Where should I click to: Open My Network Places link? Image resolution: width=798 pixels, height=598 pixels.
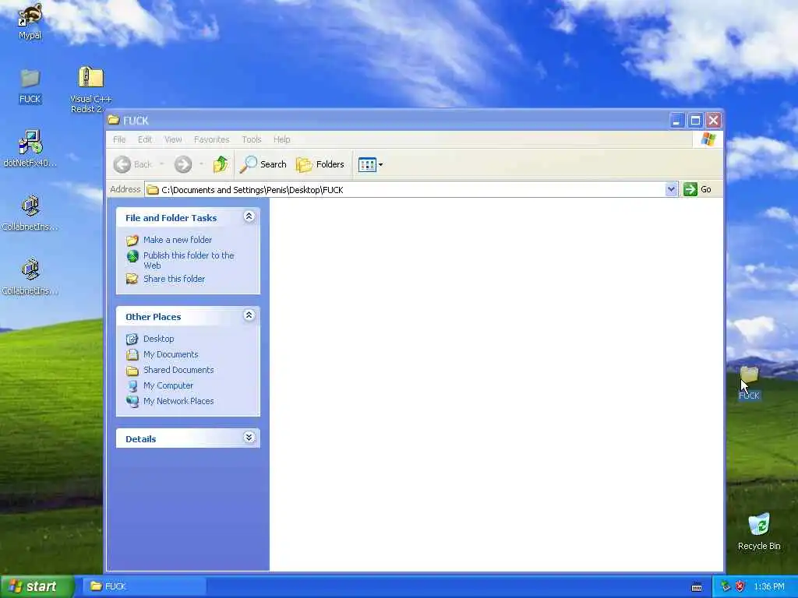178,401
